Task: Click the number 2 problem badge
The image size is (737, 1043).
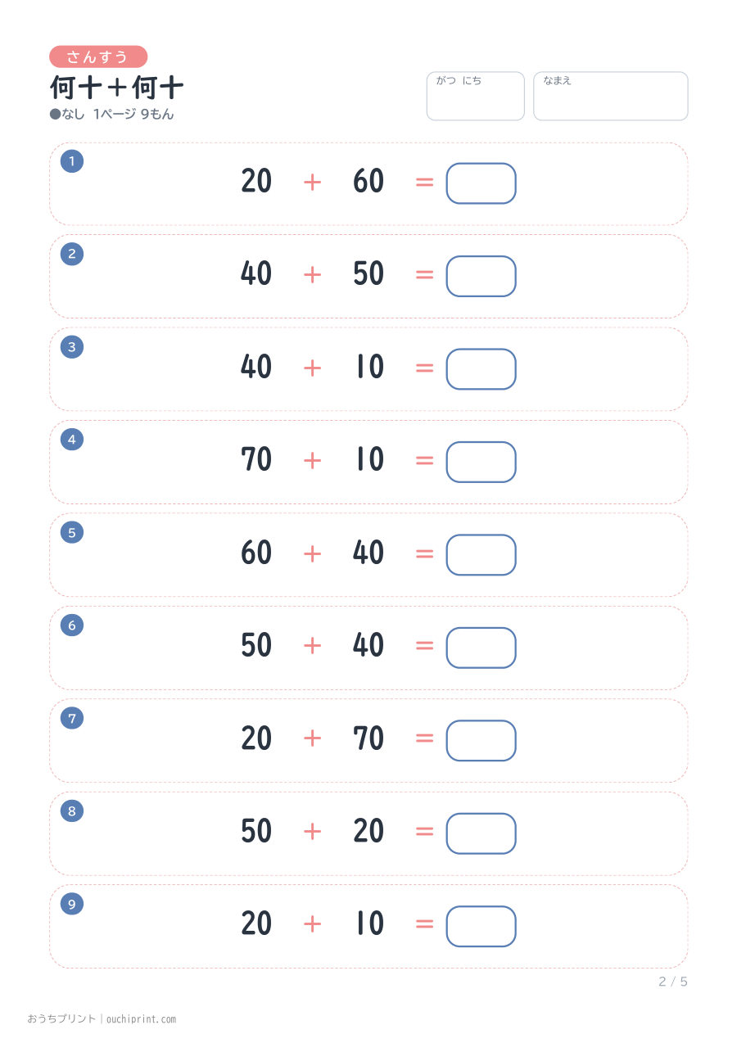Action: [72, 254]
